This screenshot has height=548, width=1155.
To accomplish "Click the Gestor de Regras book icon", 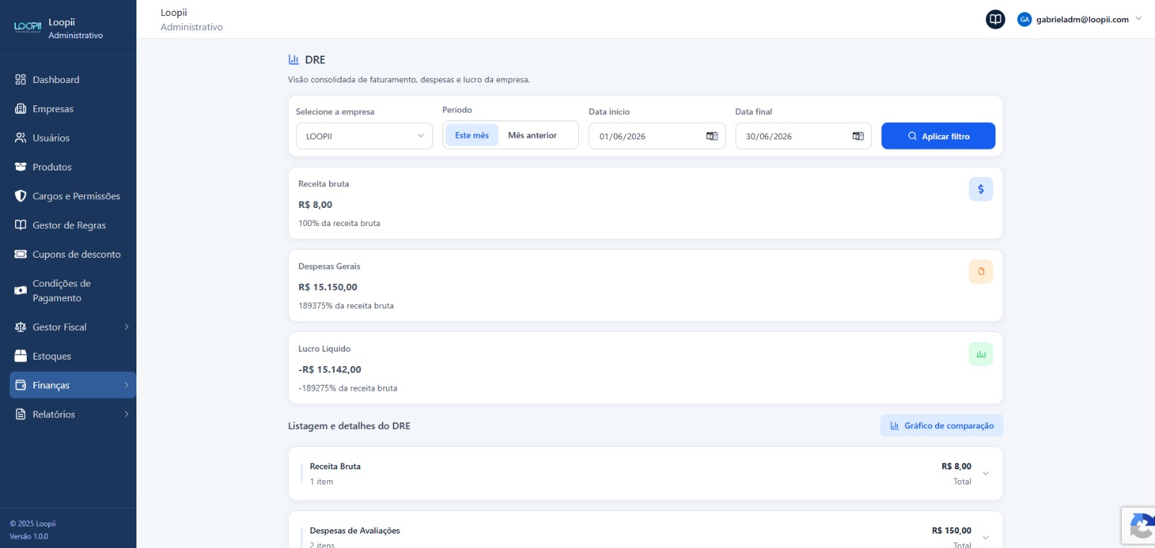I will (x=20, y=225).
